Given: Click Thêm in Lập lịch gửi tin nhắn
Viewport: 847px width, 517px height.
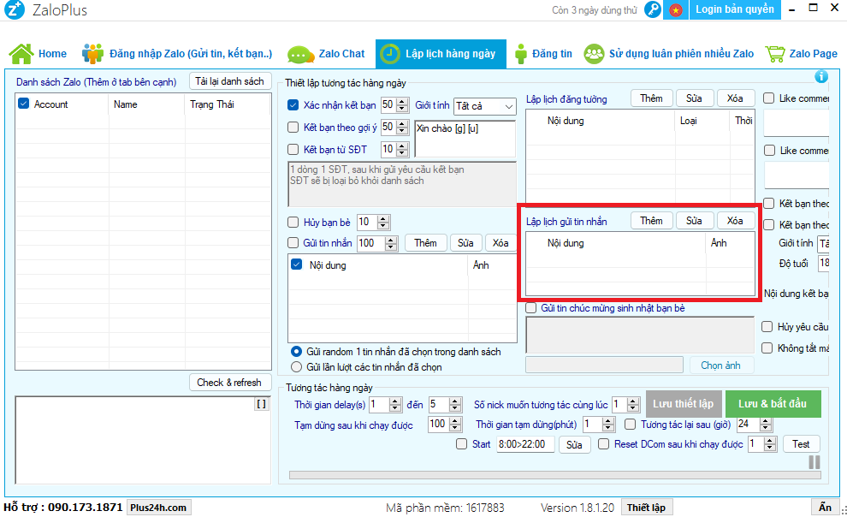Looking at the screenshot, I should (651, 221).
